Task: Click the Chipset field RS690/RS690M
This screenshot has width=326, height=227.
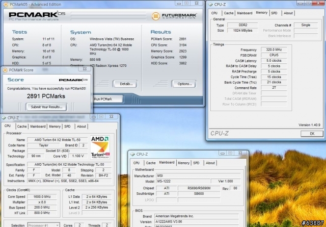Action: 199,188
